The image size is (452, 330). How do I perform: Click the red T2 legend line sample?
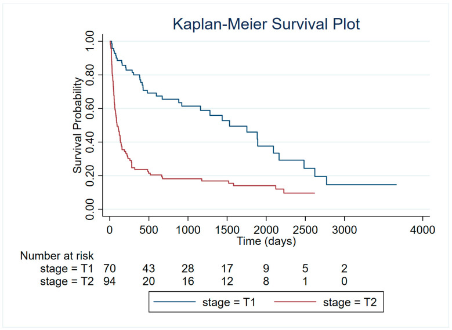(295, 302)
